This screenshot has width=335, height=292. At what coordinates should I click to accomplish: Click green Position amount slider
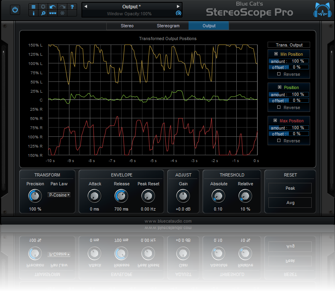(x=288, y=95)
